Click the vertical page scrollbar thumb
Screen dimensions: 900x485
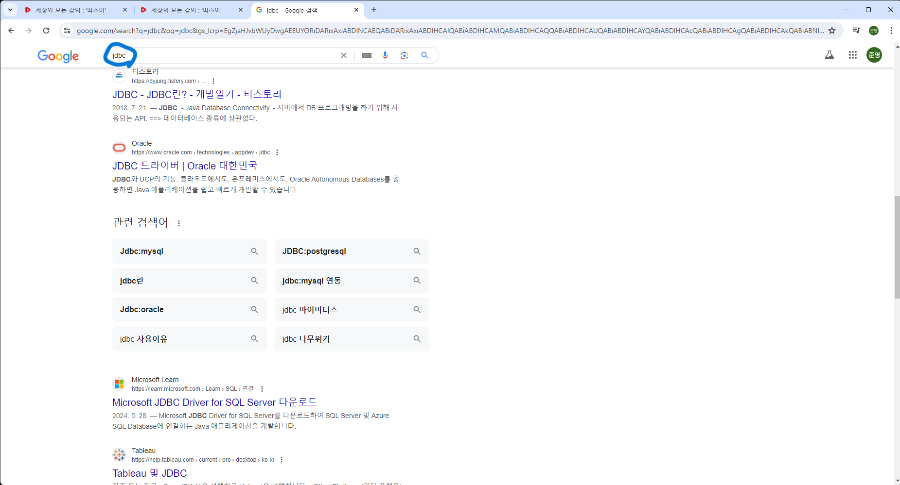[897, 247]
